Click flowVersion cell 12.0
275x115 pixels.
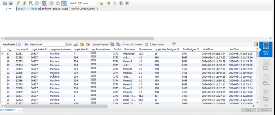(x=146, y=54)
